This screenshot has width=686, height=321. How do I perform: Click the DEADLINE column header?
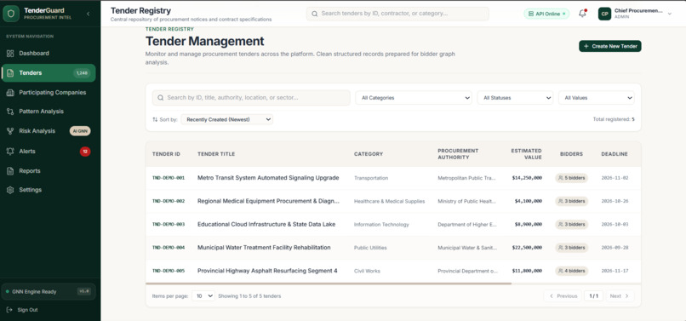[615, 154]
